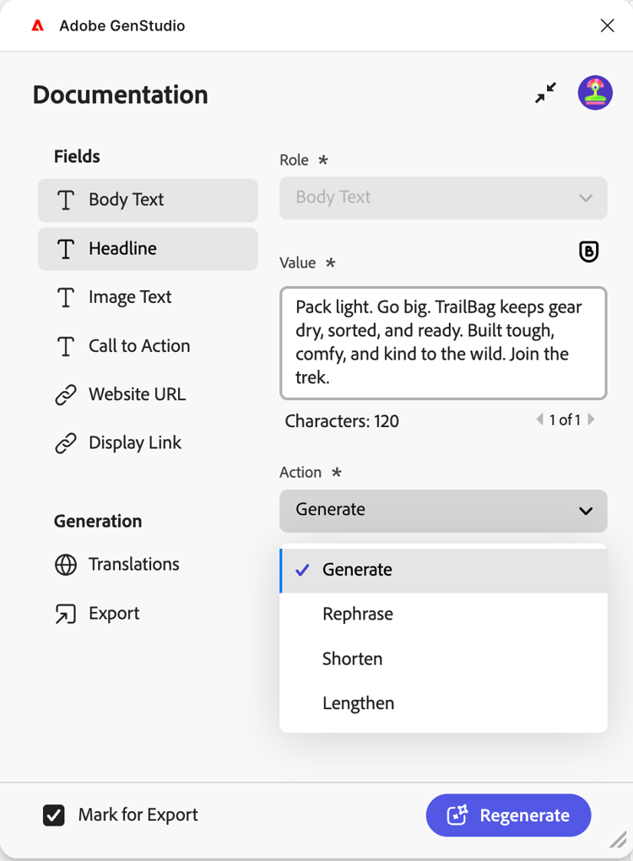Select the Display Link chain icon
Screen dimensions: 633x861
(68, 442)
